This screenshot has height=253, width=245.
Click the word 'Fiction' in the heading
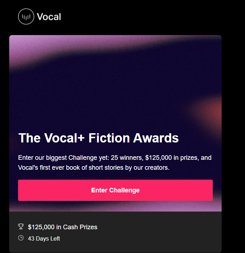point(109,138)
